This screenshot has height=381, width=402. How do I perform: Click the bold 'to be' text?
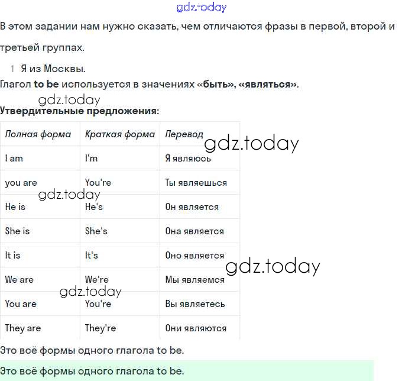click(46, 84)
